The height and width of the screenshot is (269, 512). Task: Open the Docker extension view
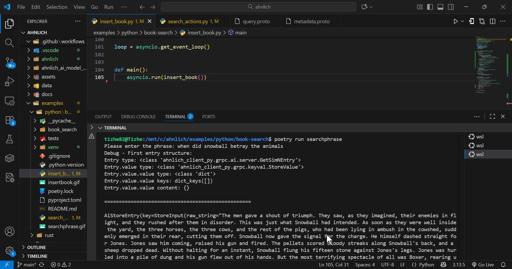click(10, 158)
